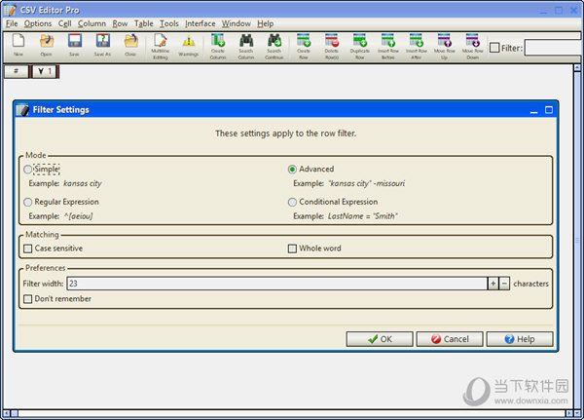This screenshot has height=420, width=584.
Task: Select the Simple mode radio button
Action: 28,170
